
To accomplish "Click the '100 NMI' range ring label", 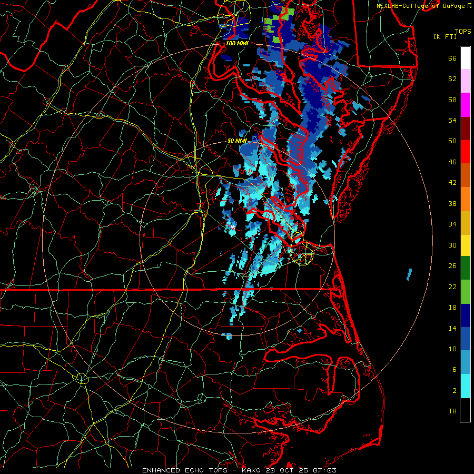I will [x=237, y=44].
